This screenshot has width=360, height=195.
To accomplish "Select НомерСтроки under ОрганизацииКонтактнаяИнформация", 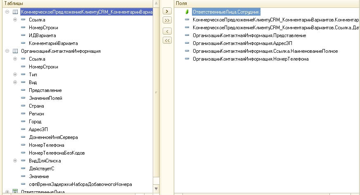I will tap(43, 67).
